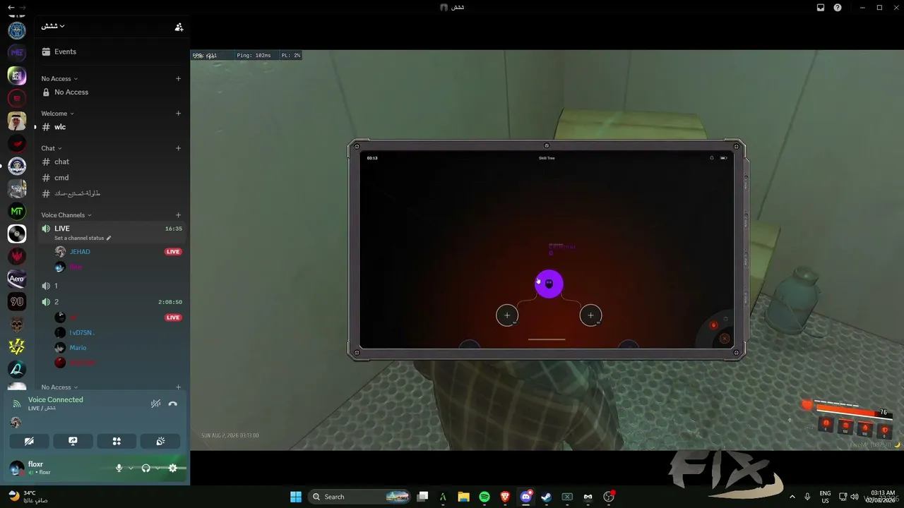
Task: Click the Voice Connected status text
Action: [56, 400]
